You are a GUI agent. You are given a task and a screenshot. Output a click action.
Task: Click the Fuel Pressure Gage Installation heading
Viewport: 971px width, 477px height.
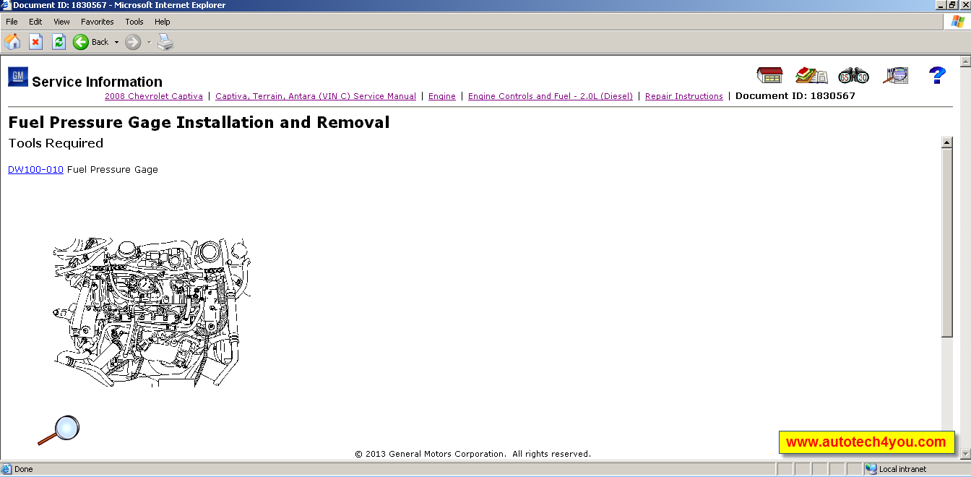[199, 122]
